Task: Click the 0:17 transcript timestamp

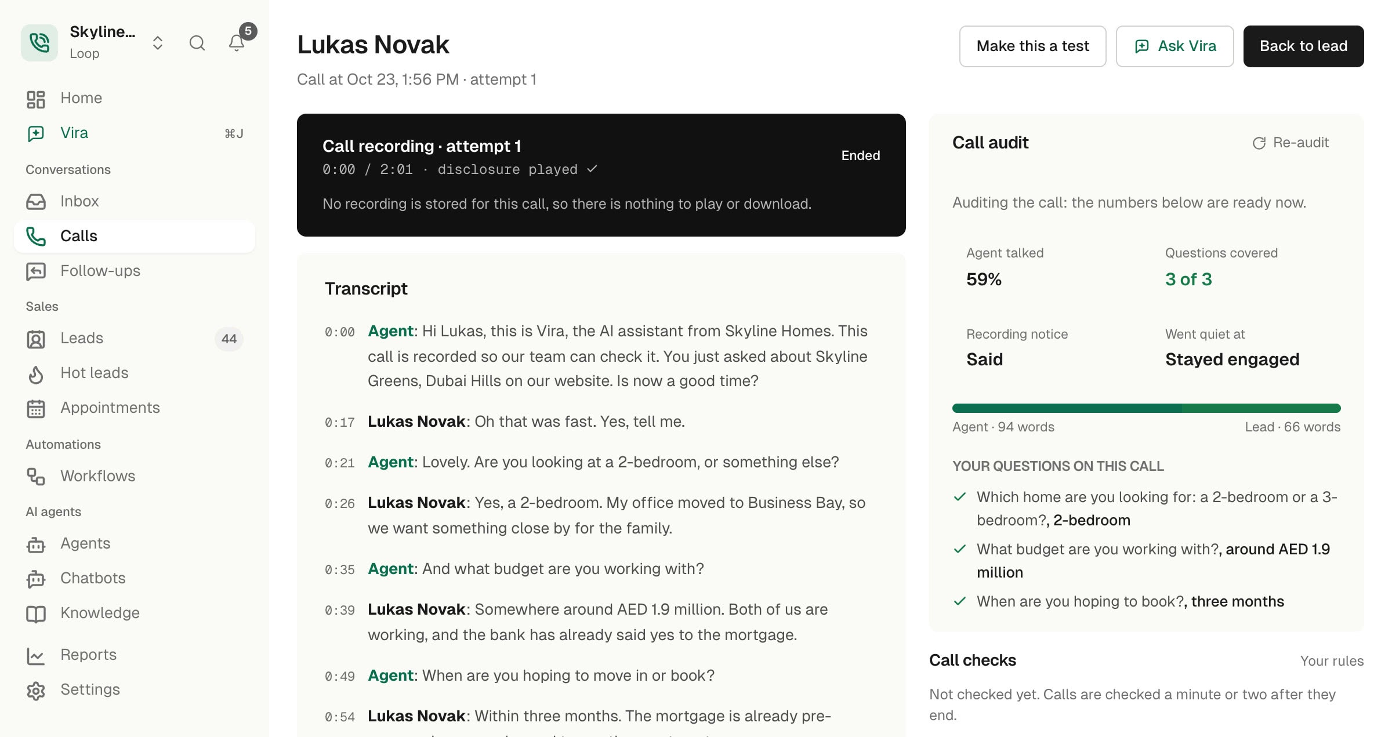Action: [340, 423]
